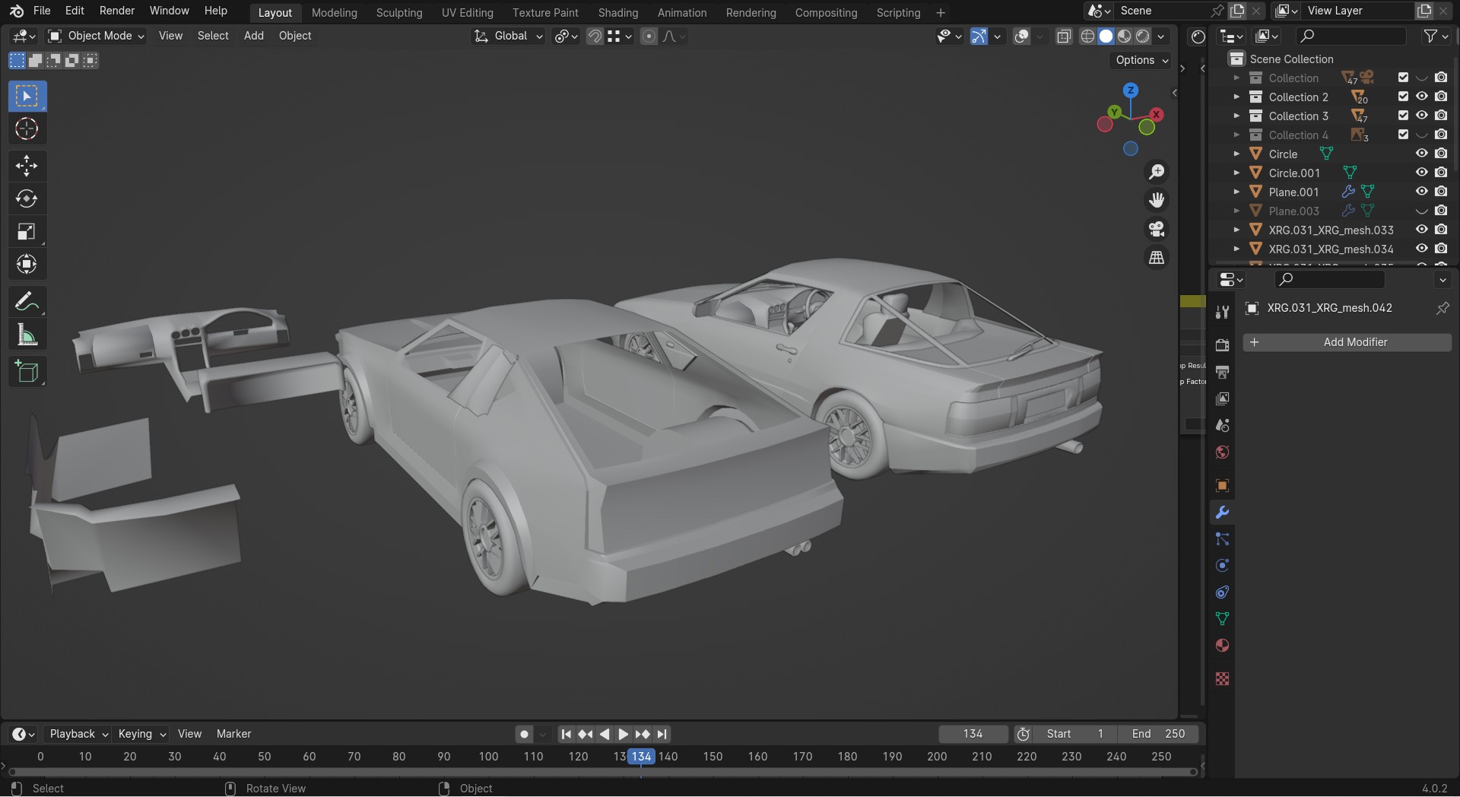Switch to the UV Editing workspace tab
1460x797 pixels.
click(x=468, y=12)
